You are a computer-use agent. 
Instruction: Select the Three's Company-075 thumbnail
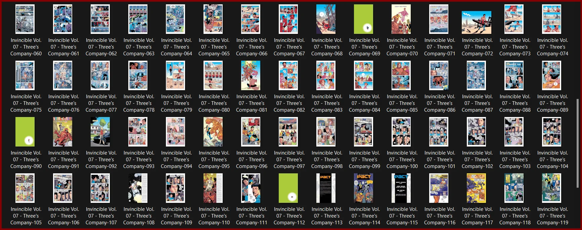coord(25,75)
